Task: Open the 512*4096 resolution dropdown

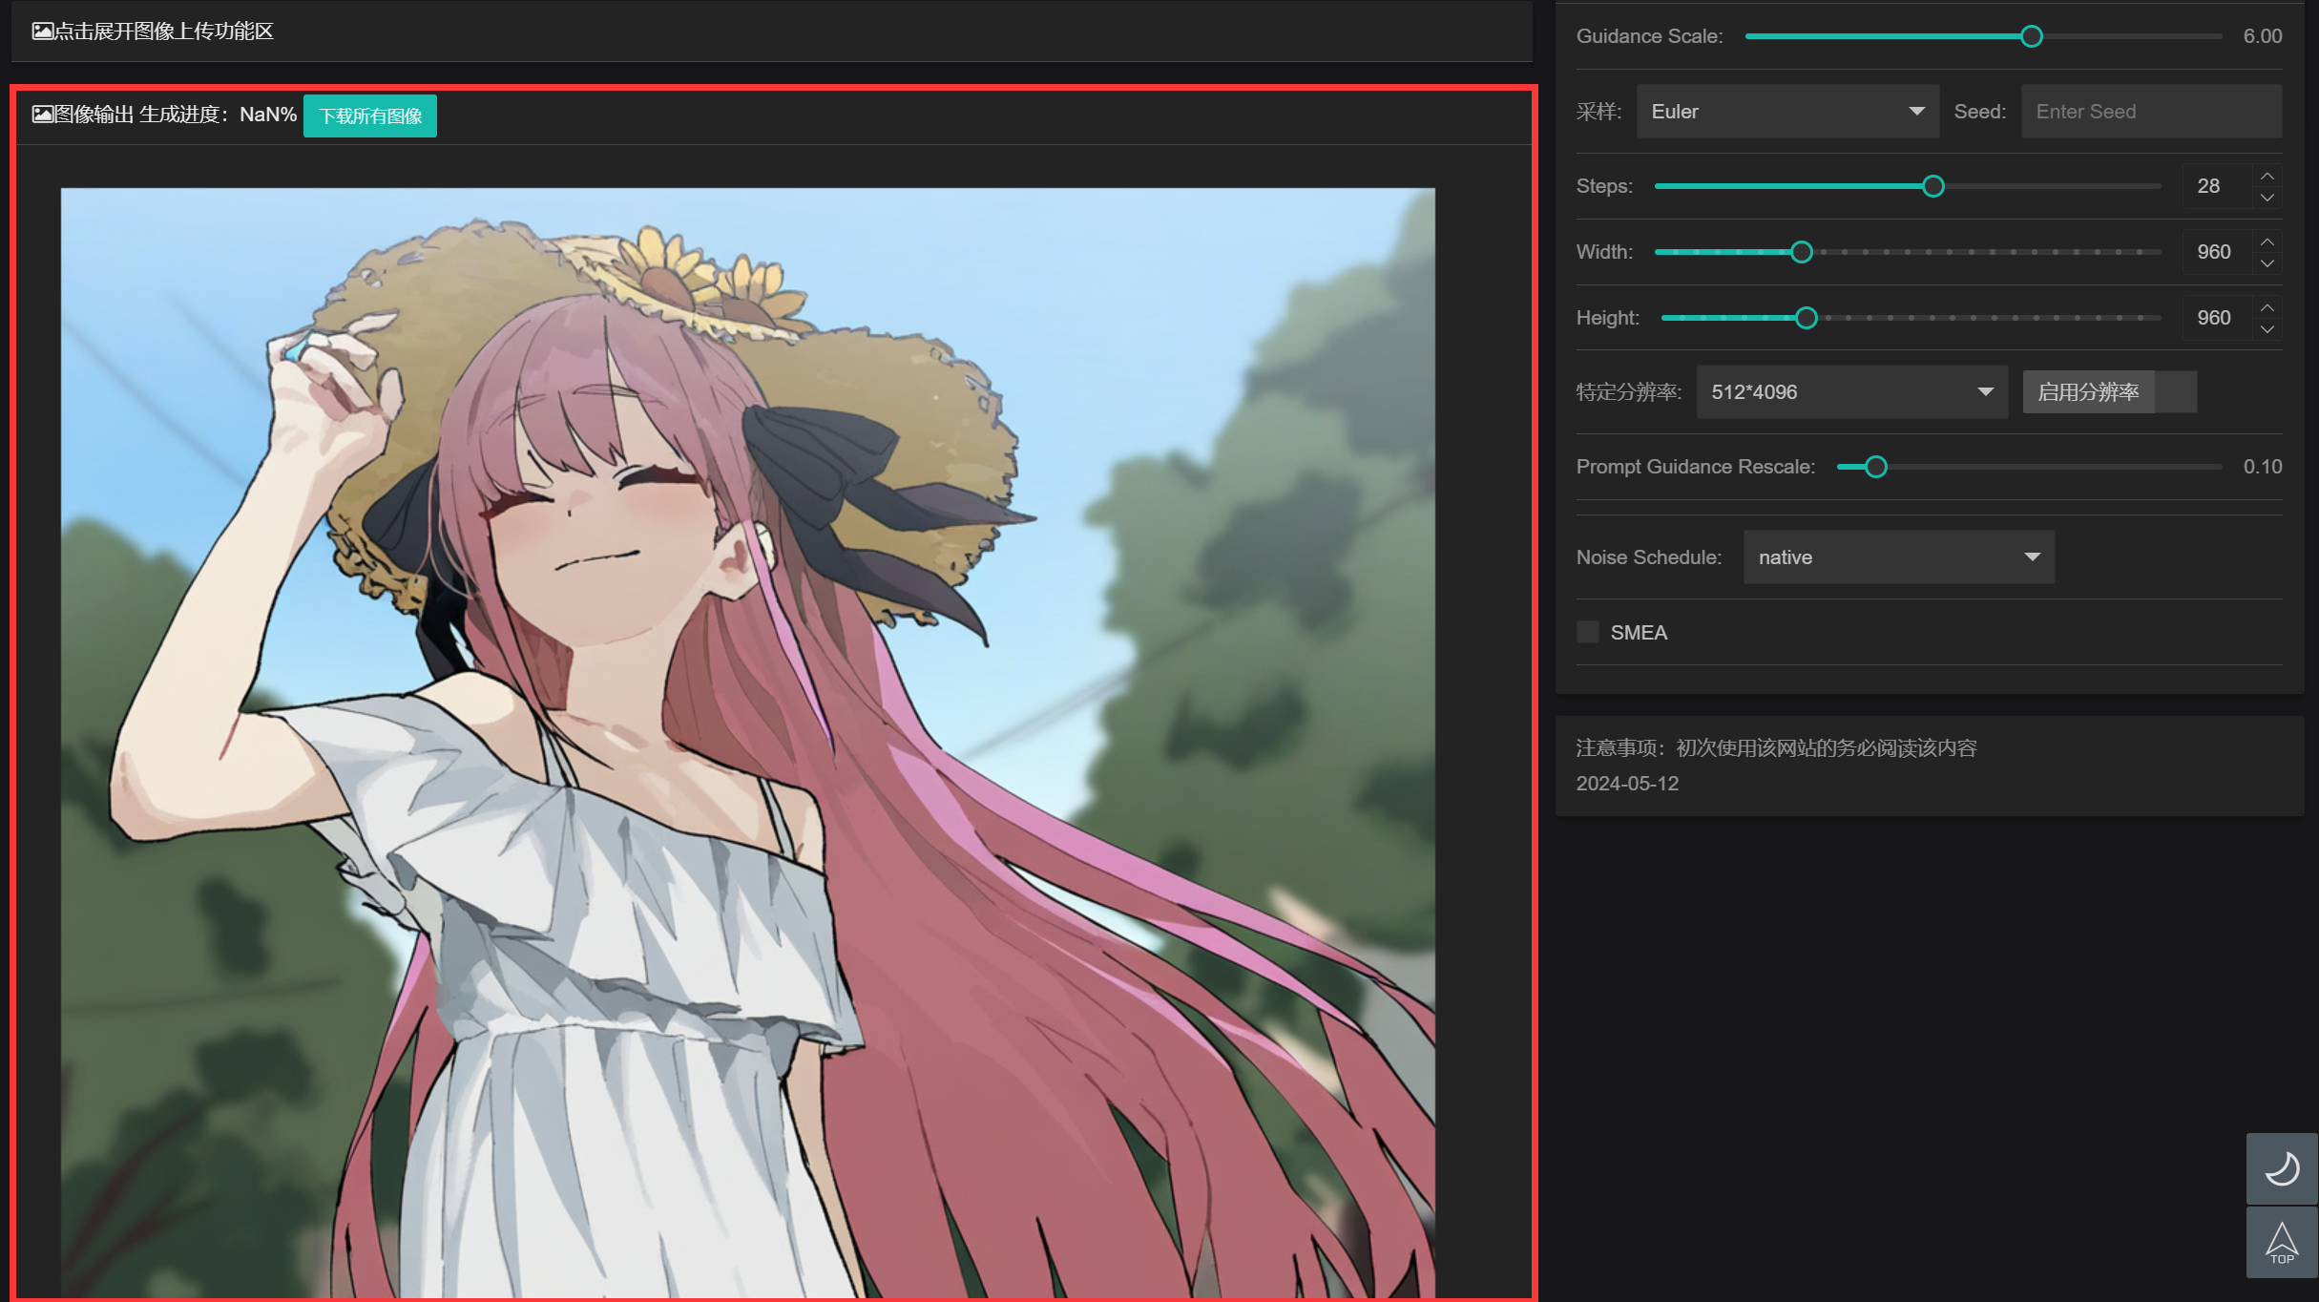Action: [x=1851, y=392]
